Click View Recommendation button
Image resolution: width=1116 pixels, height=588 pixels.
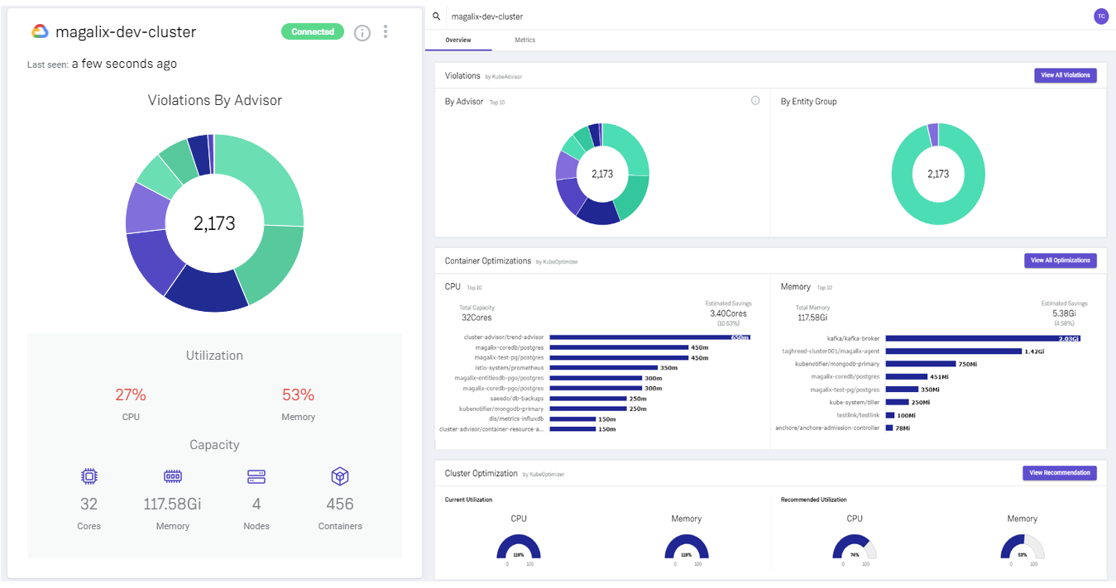click(1060, 473)
